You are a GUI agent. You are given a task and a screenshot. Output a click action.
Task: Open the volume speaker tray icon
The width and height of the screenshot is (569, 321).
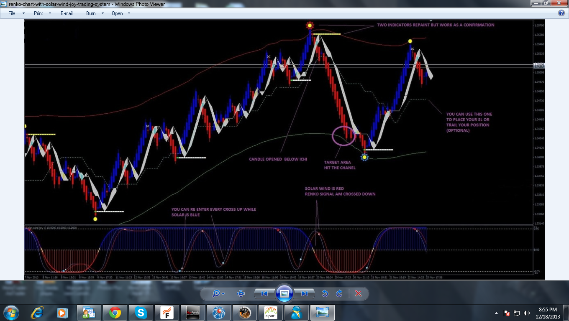[527, 313]
